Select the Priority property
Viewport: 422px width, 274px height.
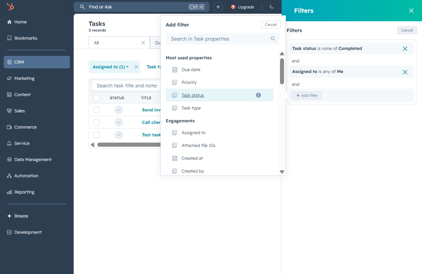[x=219, y=82]
